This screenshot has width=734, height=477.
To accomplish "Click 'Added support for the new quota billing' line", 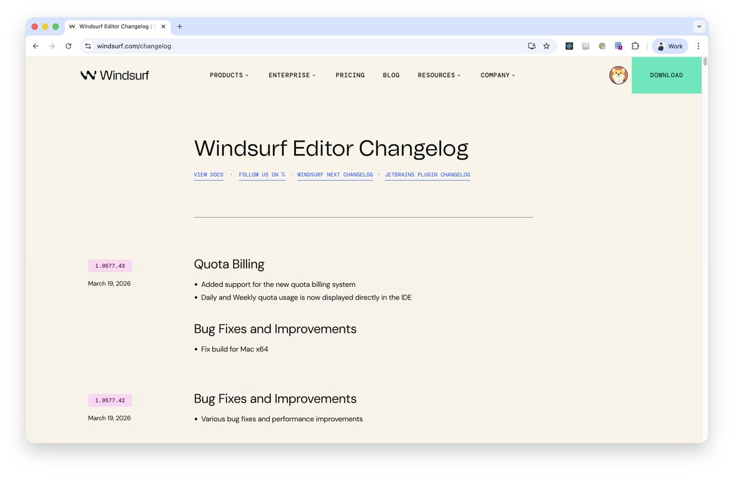I will tap(278, 284).
